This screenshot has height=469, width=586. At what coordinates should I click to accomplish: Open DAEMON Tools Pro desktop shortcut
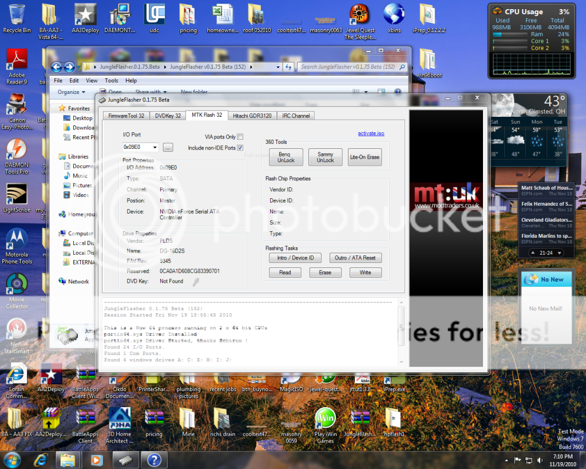(17, 156)
